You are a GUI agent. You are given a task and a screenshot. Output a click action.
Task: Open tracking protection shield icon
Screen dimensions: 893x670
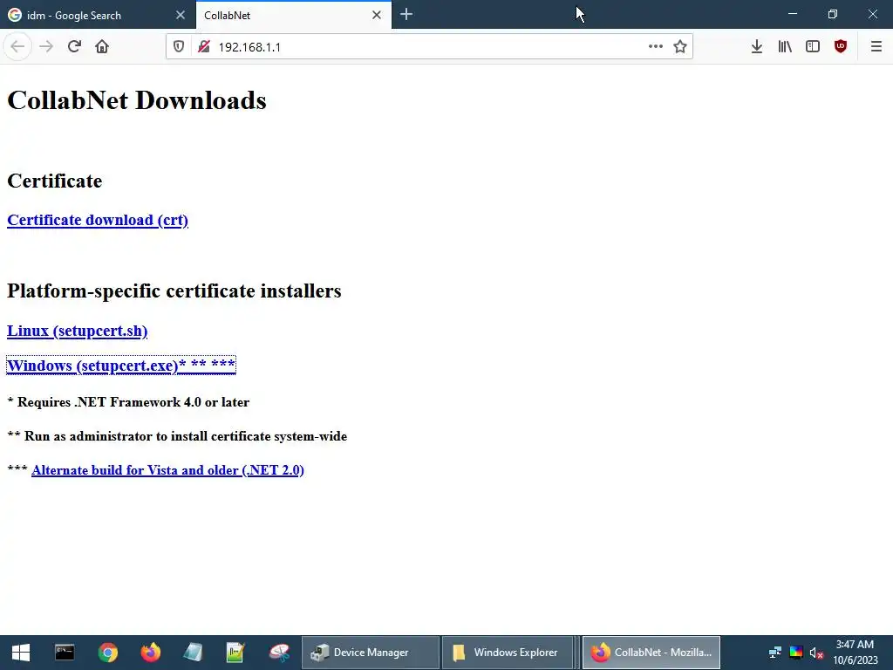click(x=179, y=47)
